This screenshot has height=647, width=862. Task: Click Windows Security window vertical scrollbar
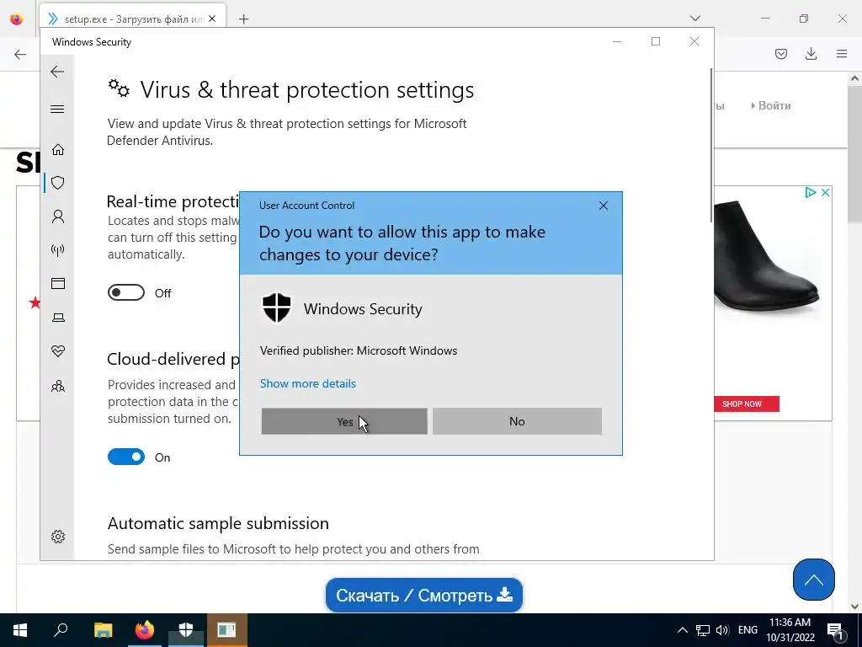(712, 146)
